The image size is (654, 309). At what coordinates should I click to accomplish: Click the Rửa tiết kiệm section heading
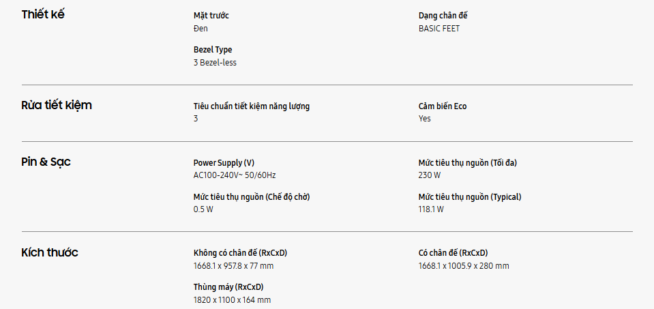(x=57, y=105)
